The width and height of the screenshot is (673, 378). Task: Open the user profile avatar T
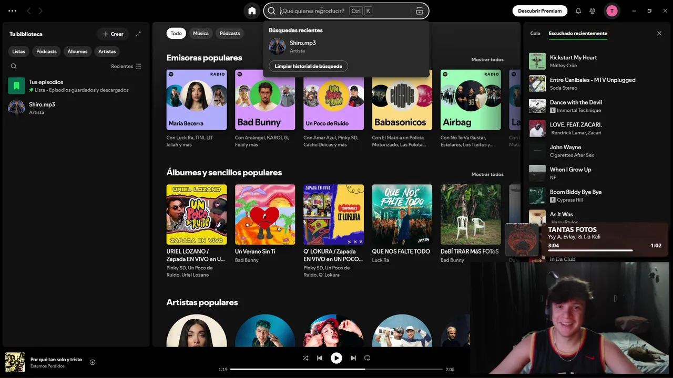611,10
